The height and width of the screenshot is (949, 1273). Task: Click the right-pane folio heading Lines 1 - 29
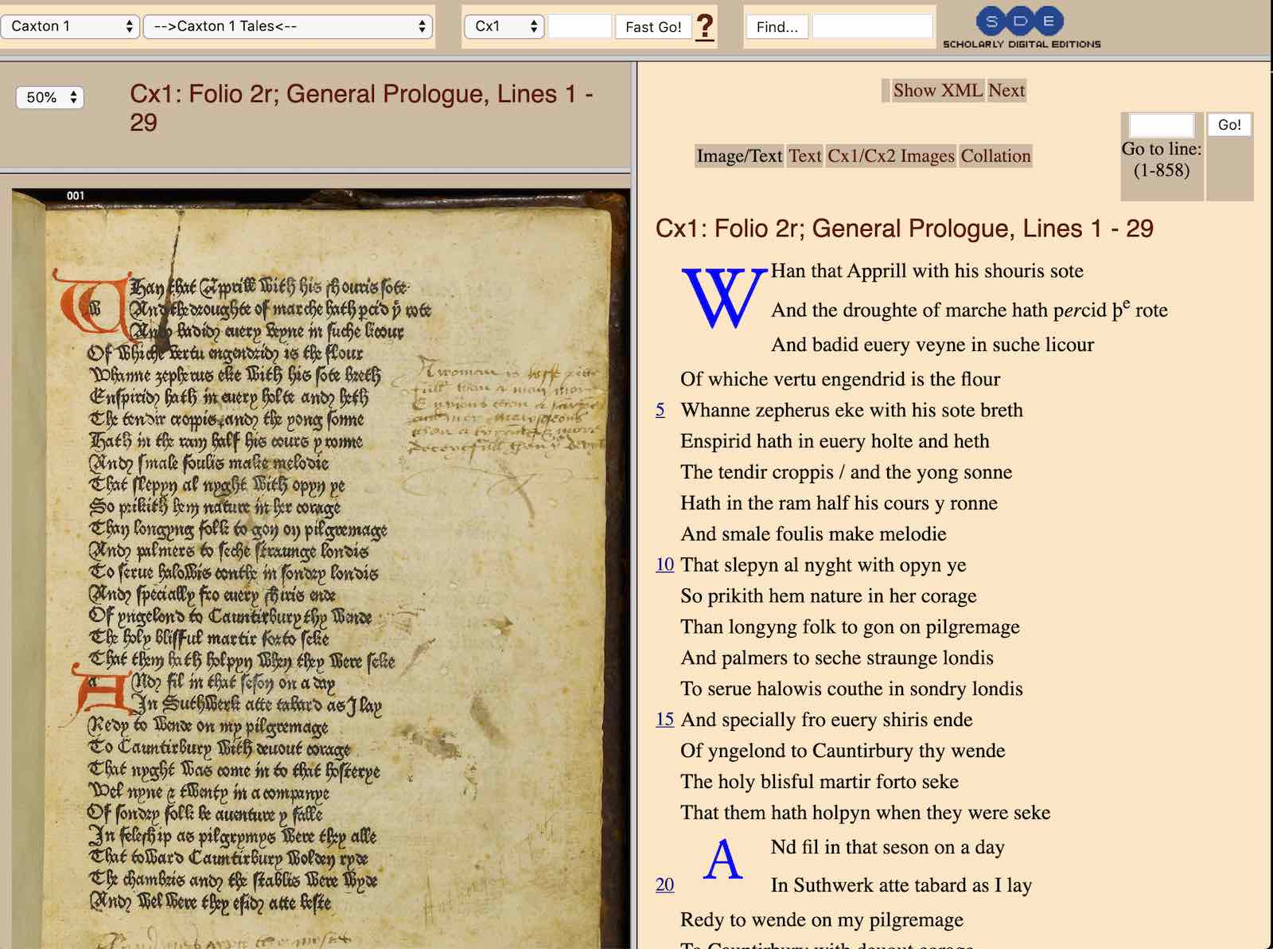point(905,228)
